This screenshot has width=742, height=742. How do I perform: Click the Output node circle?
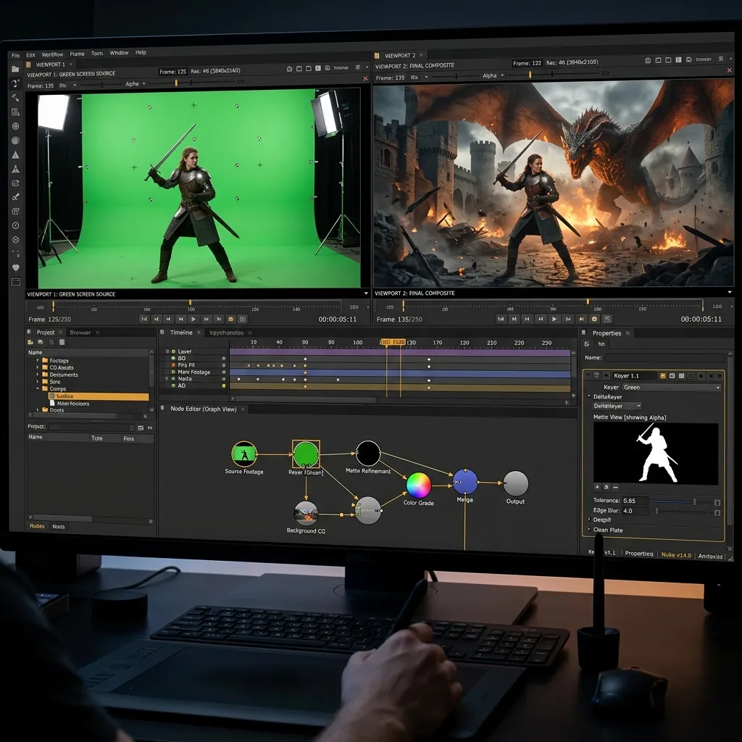tap(515, 483)
